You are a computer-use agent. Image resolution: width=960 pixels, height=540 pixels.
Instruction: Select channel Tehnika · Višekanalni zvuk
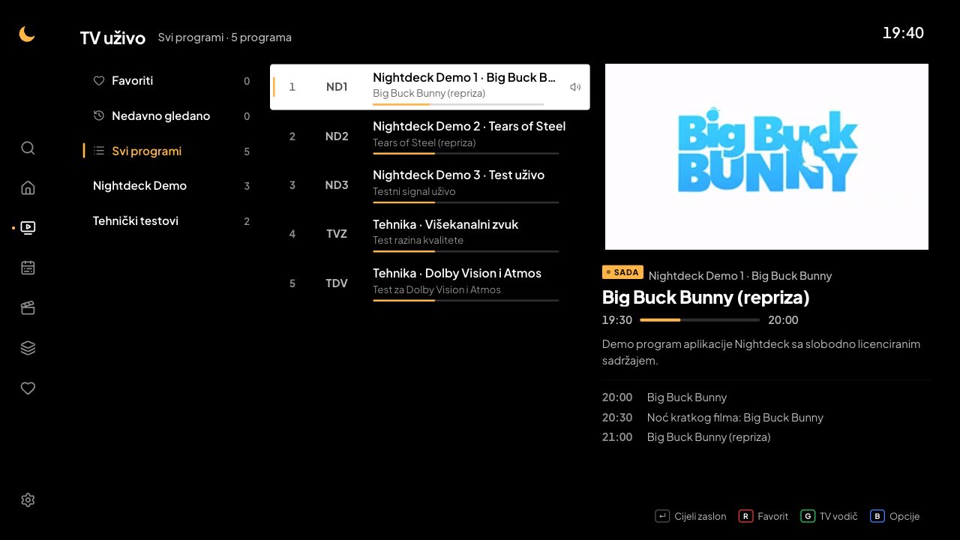pos(430,234)
